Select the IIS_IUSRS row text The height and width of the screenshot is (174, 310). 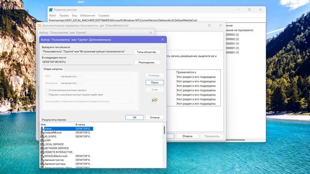pyautogui.click(x=50, y=136)
